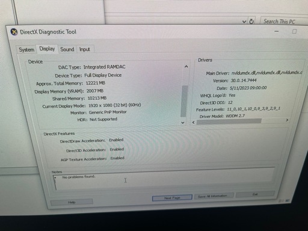
Task: Click the Explorer refresh icon behind
Action: (x=251, y=21)
